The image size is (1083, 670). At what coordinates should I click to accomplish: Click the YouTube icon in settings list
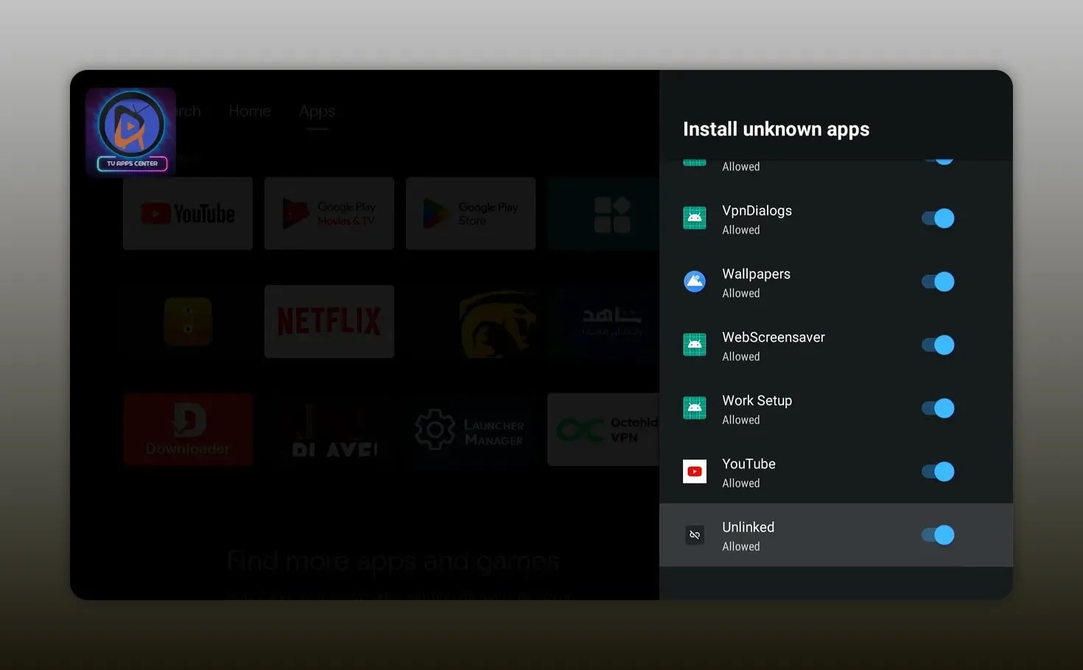(x=695, y=471)
